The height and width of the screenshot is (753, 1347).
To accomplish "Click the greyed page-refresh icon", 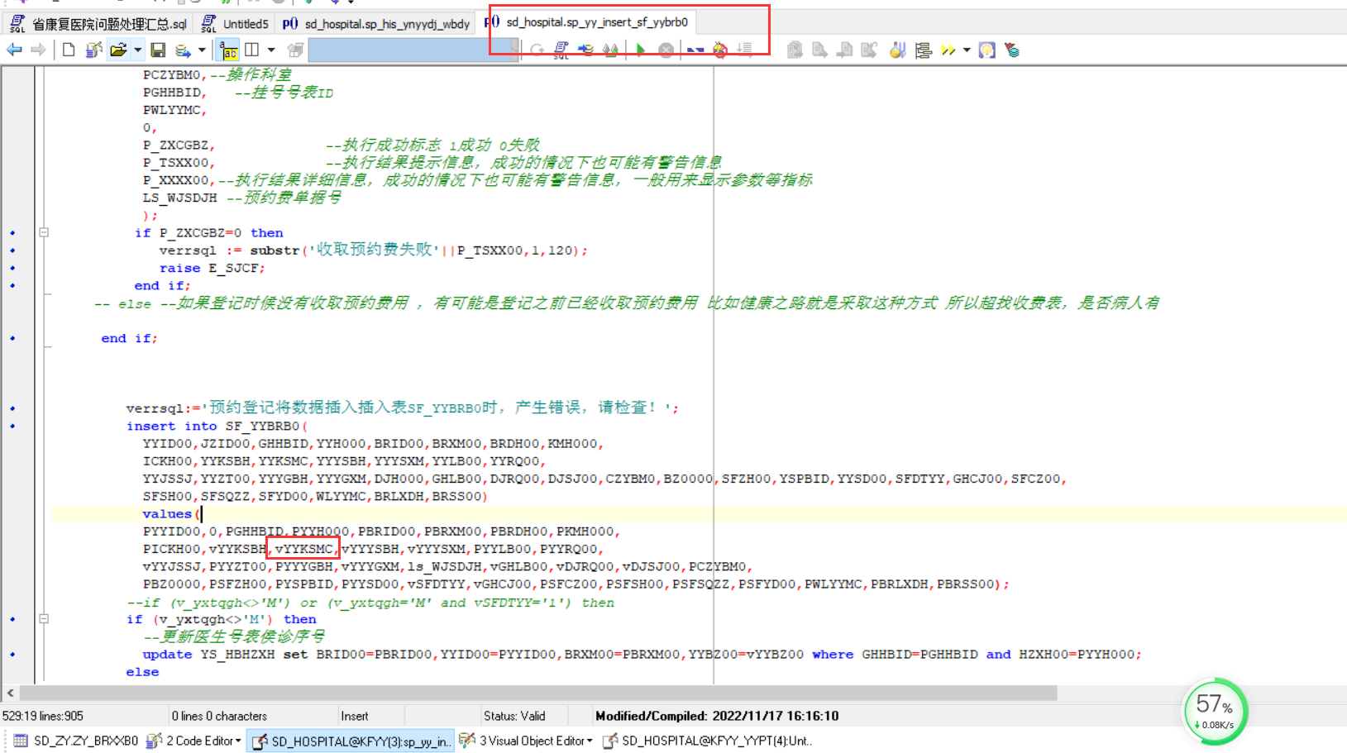I will pos(869,50).
